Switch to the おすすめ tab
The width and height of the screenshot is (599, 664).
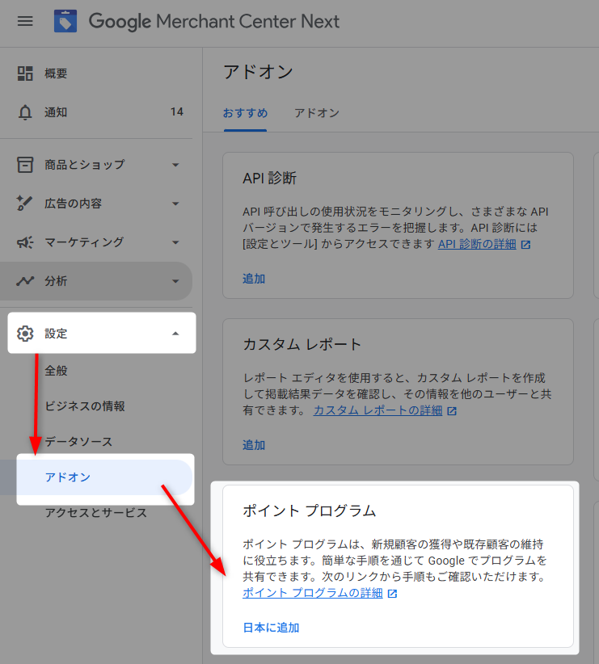click(x=245, y=113)
